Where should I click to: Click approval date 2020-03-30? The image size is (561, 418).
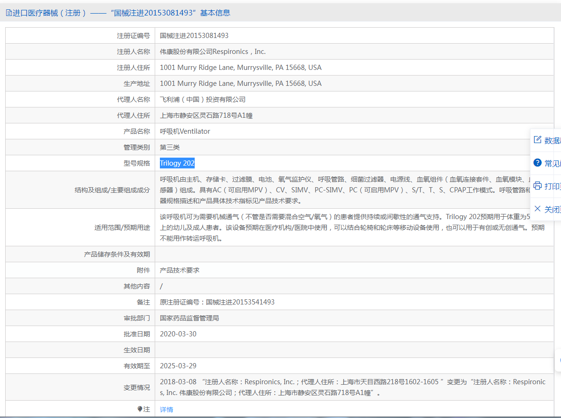178,334
